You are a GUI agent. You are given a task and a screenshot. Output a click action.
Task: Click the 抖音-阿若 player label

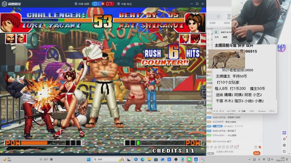[82, 4]
